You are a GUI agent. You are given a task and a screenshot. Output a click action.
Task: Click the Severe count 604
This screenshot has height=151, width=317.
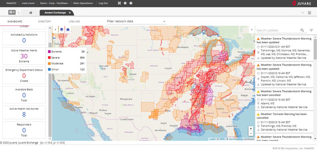coord(82,58)
